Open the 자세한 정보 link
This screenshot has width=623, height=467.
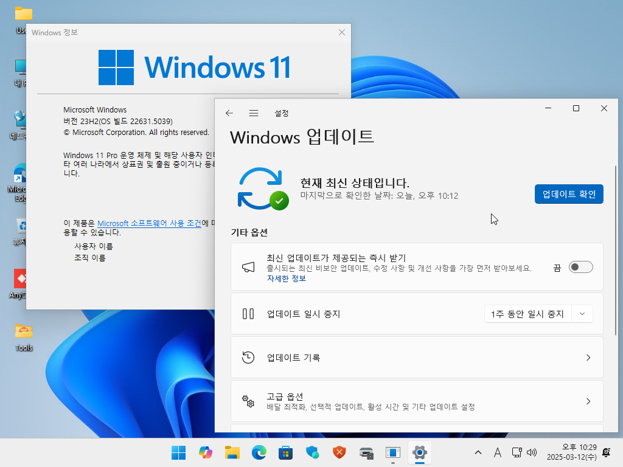287,278
